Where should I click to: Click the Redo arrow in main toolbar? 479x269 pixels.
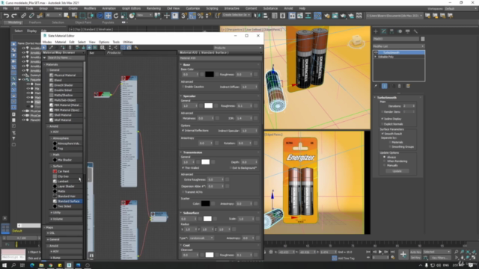click(x=13, y=16)
